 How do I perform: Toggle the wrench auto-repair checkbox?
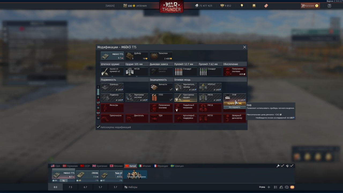(282, 166)
